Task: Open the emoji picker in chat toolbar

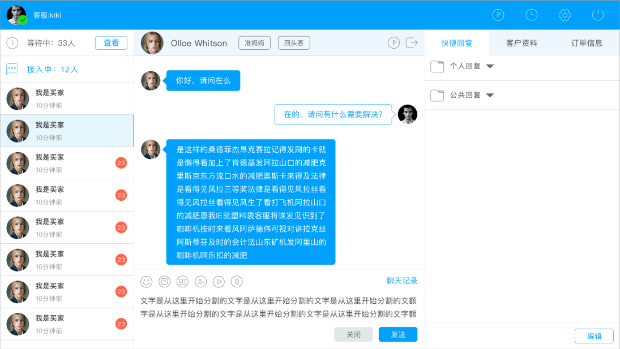Action: 147,281
